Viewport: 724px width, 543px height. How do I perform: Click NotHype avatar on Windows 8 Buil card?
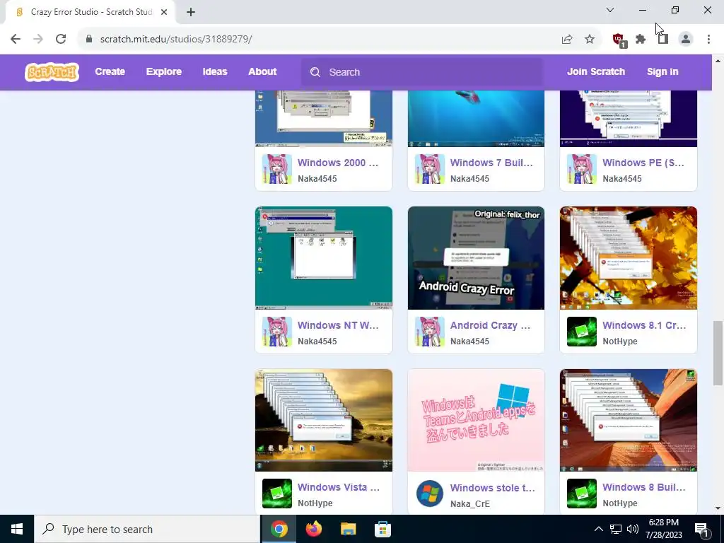click(x=582, y=494)
